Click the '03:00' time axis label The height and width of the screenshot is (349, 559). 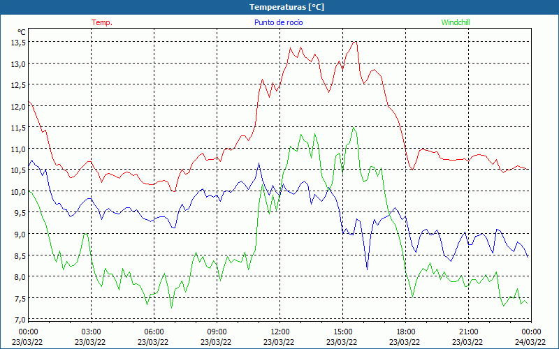pyautogui.click(x=91, y=332)
